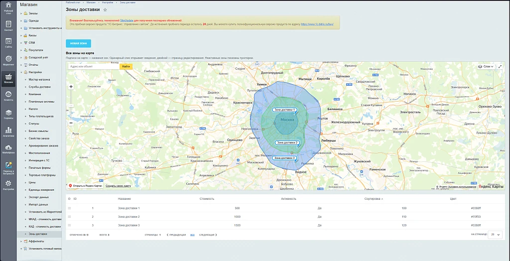Open Единицы измерения in the settings tree
Viewport: 510px width, 261px height.
pos(41,190)
